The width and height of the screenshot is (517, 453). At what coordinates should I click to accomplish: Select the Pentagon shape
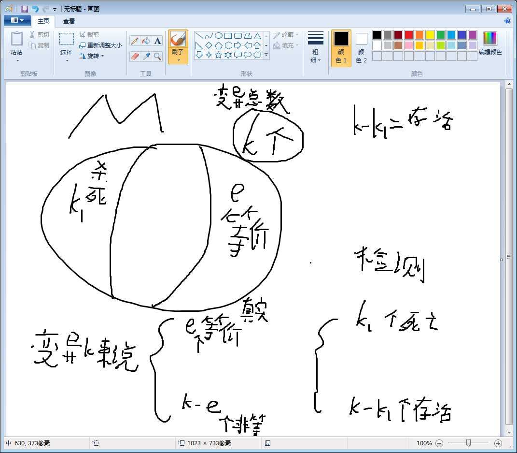pos(218,45)
